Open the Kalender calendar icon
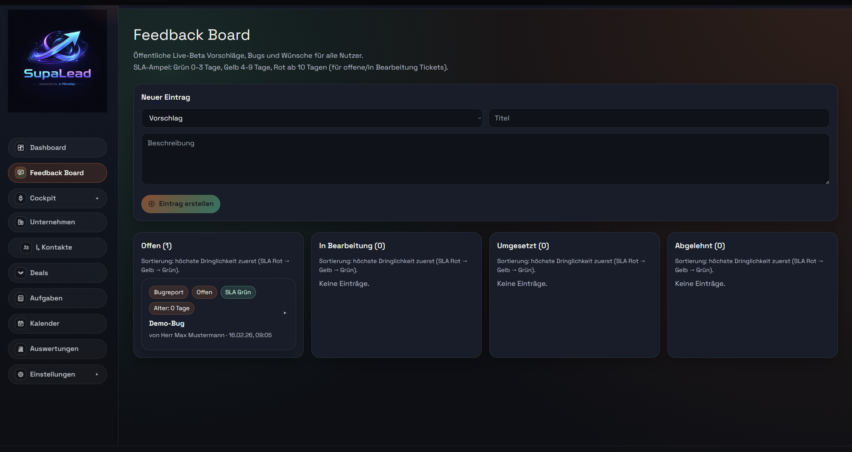 point(20,323)
